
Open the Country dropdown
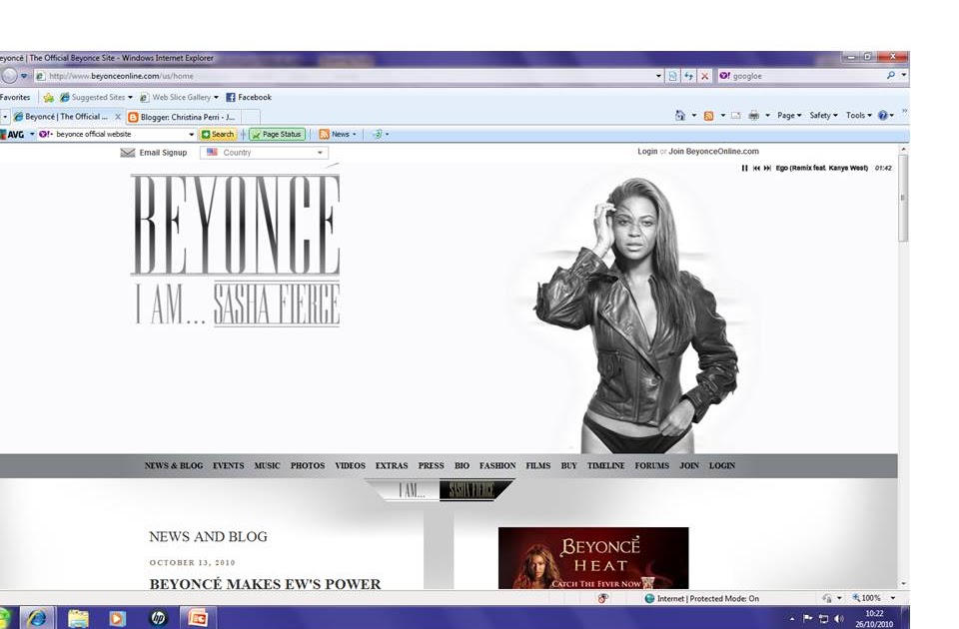[264, 153]
